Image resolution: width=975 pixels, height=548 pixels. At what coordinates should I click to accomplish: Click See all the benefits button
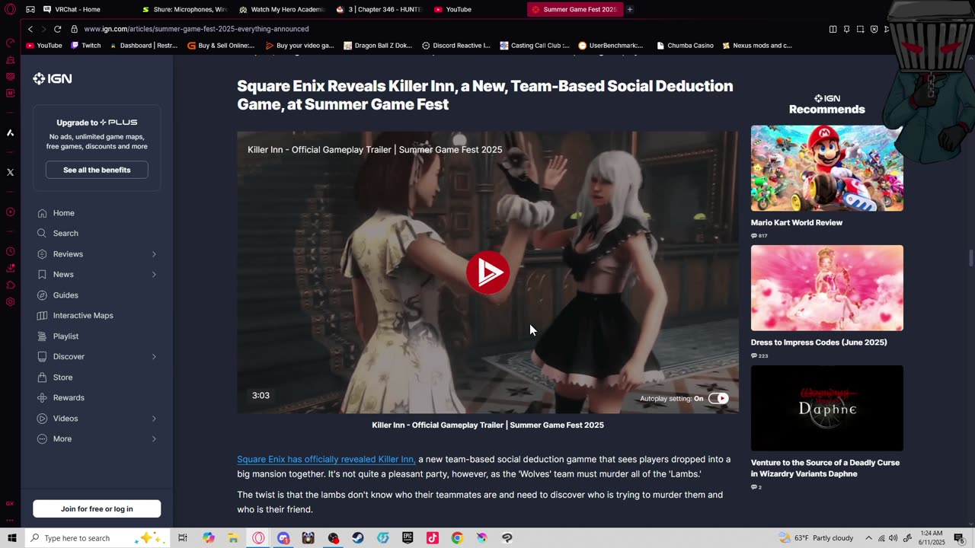pyautogui.click(x=97, y=170)
